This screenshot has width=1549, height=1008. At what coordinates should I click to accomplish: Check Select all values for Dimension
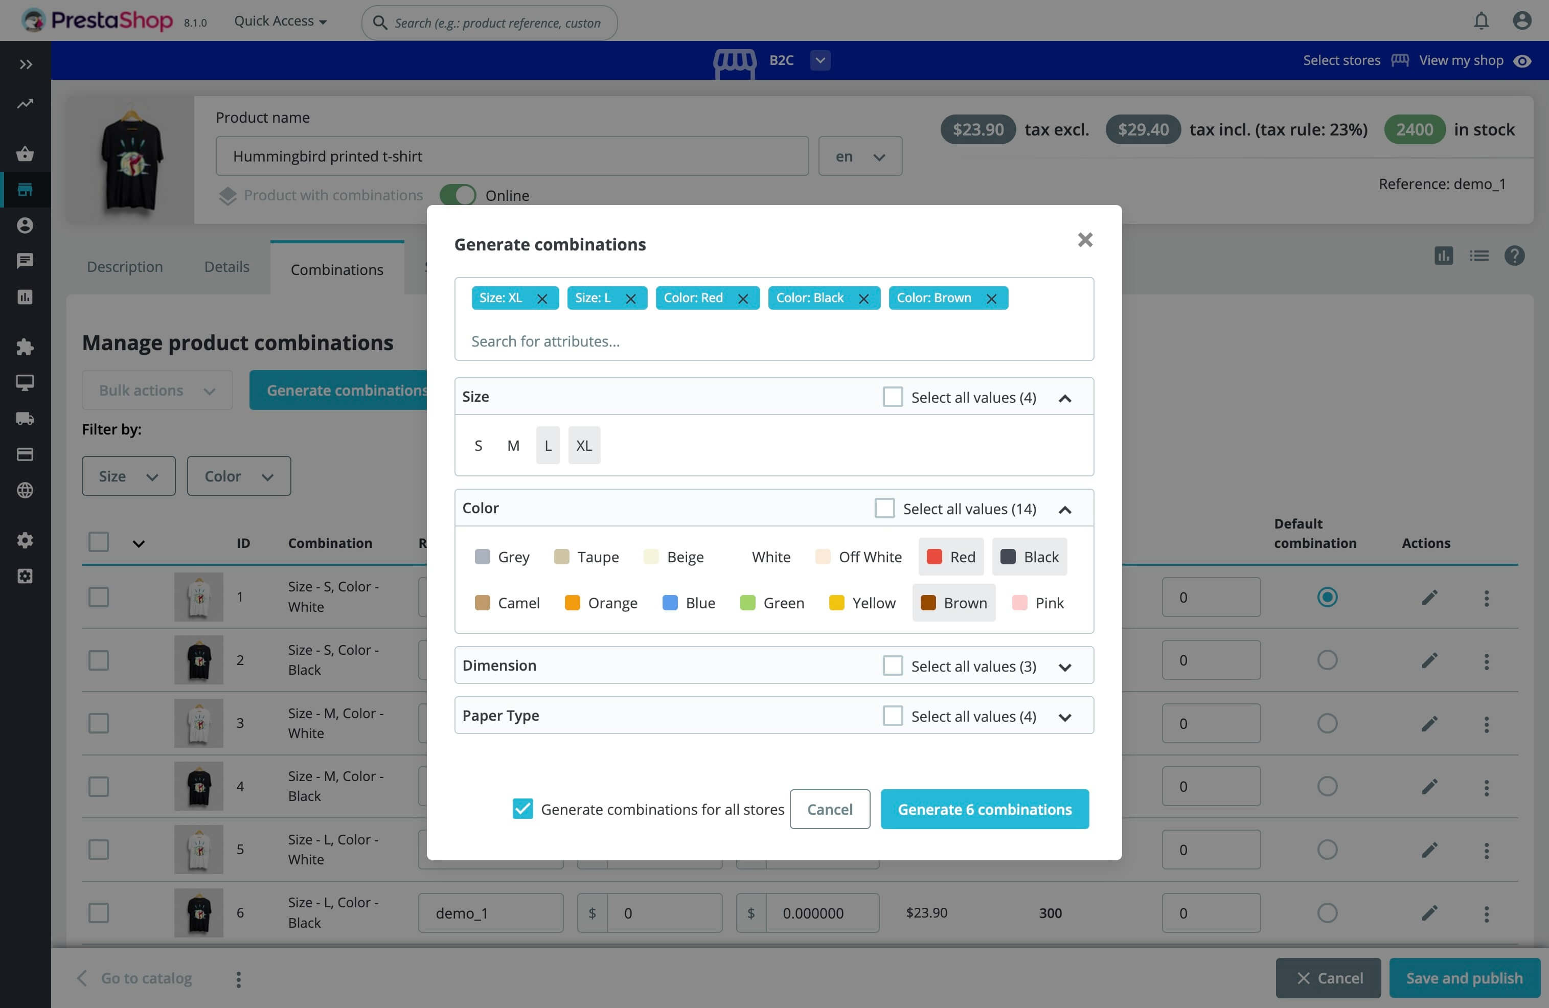(893, 666)
